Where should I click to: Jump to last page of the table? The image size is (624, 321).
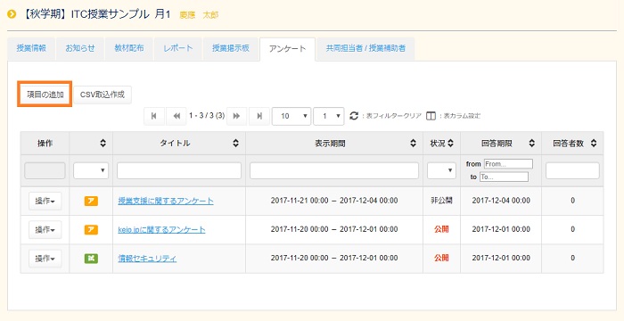point(259,116)
